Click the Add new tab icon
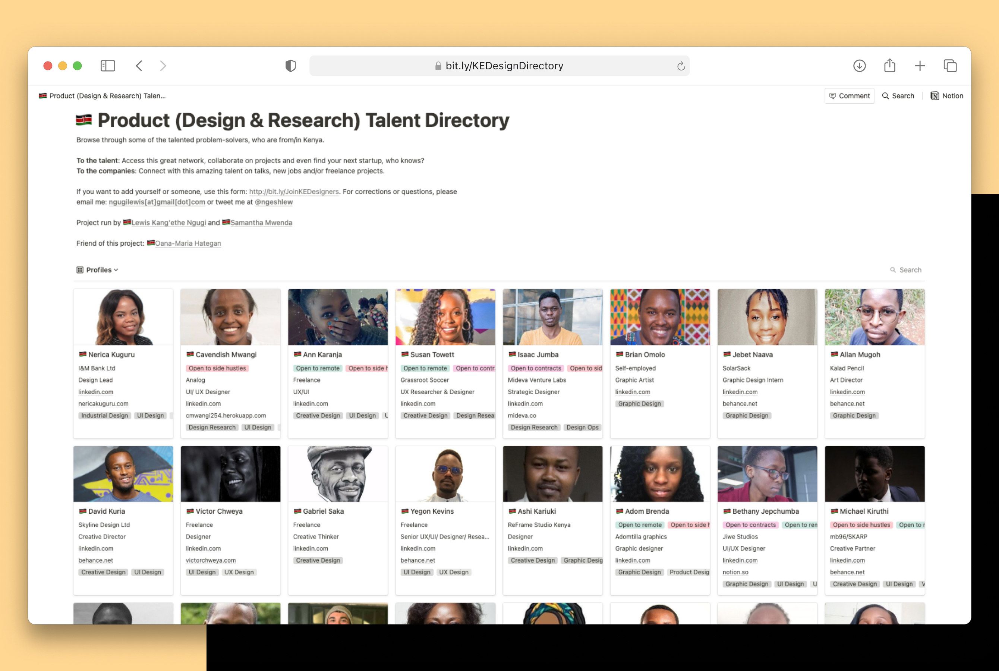This screenshot has width=999, height=671. click(x=920, y=65)
